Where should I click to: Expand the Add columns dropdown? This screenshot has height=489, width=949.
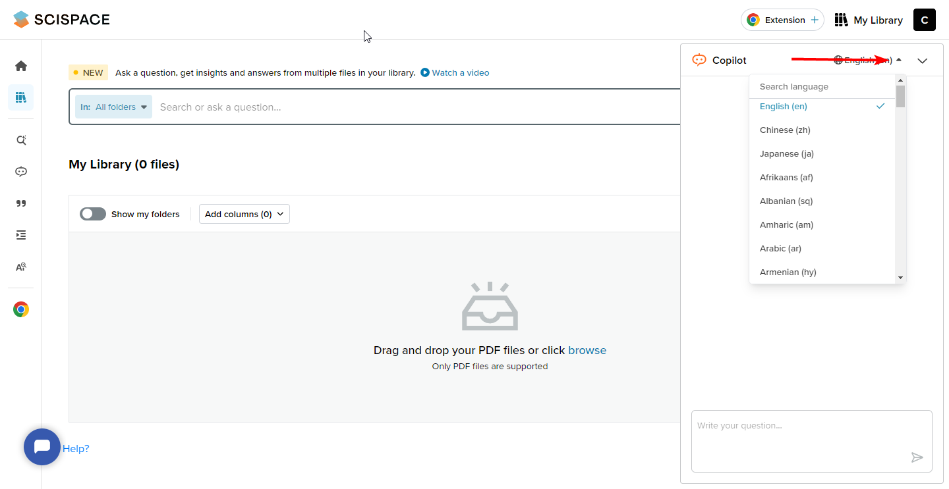click(244, 214)
